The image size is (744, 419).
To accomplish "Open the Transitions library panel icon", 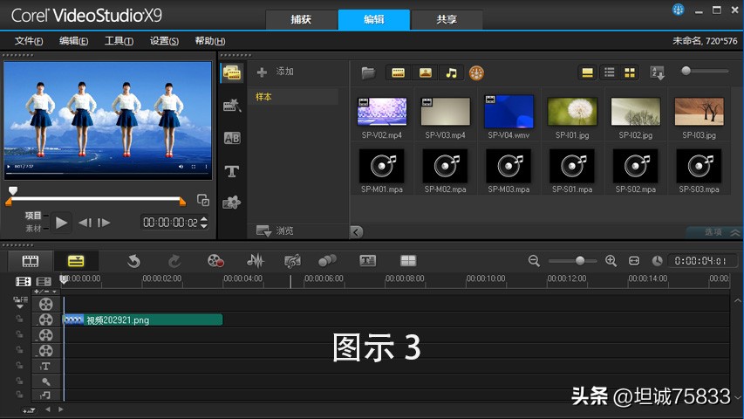I will [232, 138].
